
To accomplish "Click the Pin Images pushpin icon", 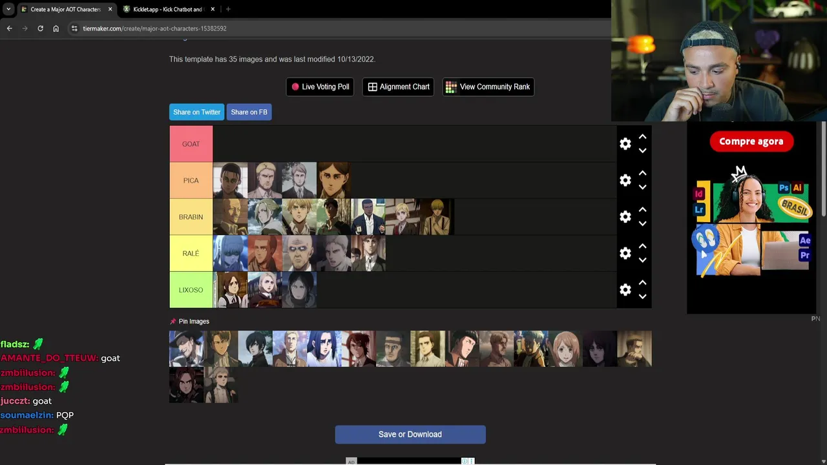I will point(173,321).
